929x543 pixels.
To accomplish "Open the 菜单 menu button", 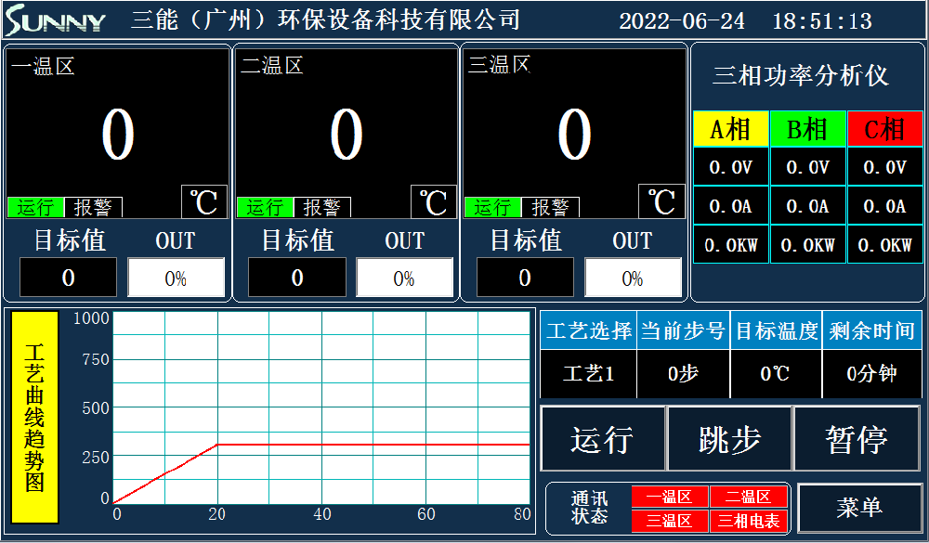I will tap(858, 508).
